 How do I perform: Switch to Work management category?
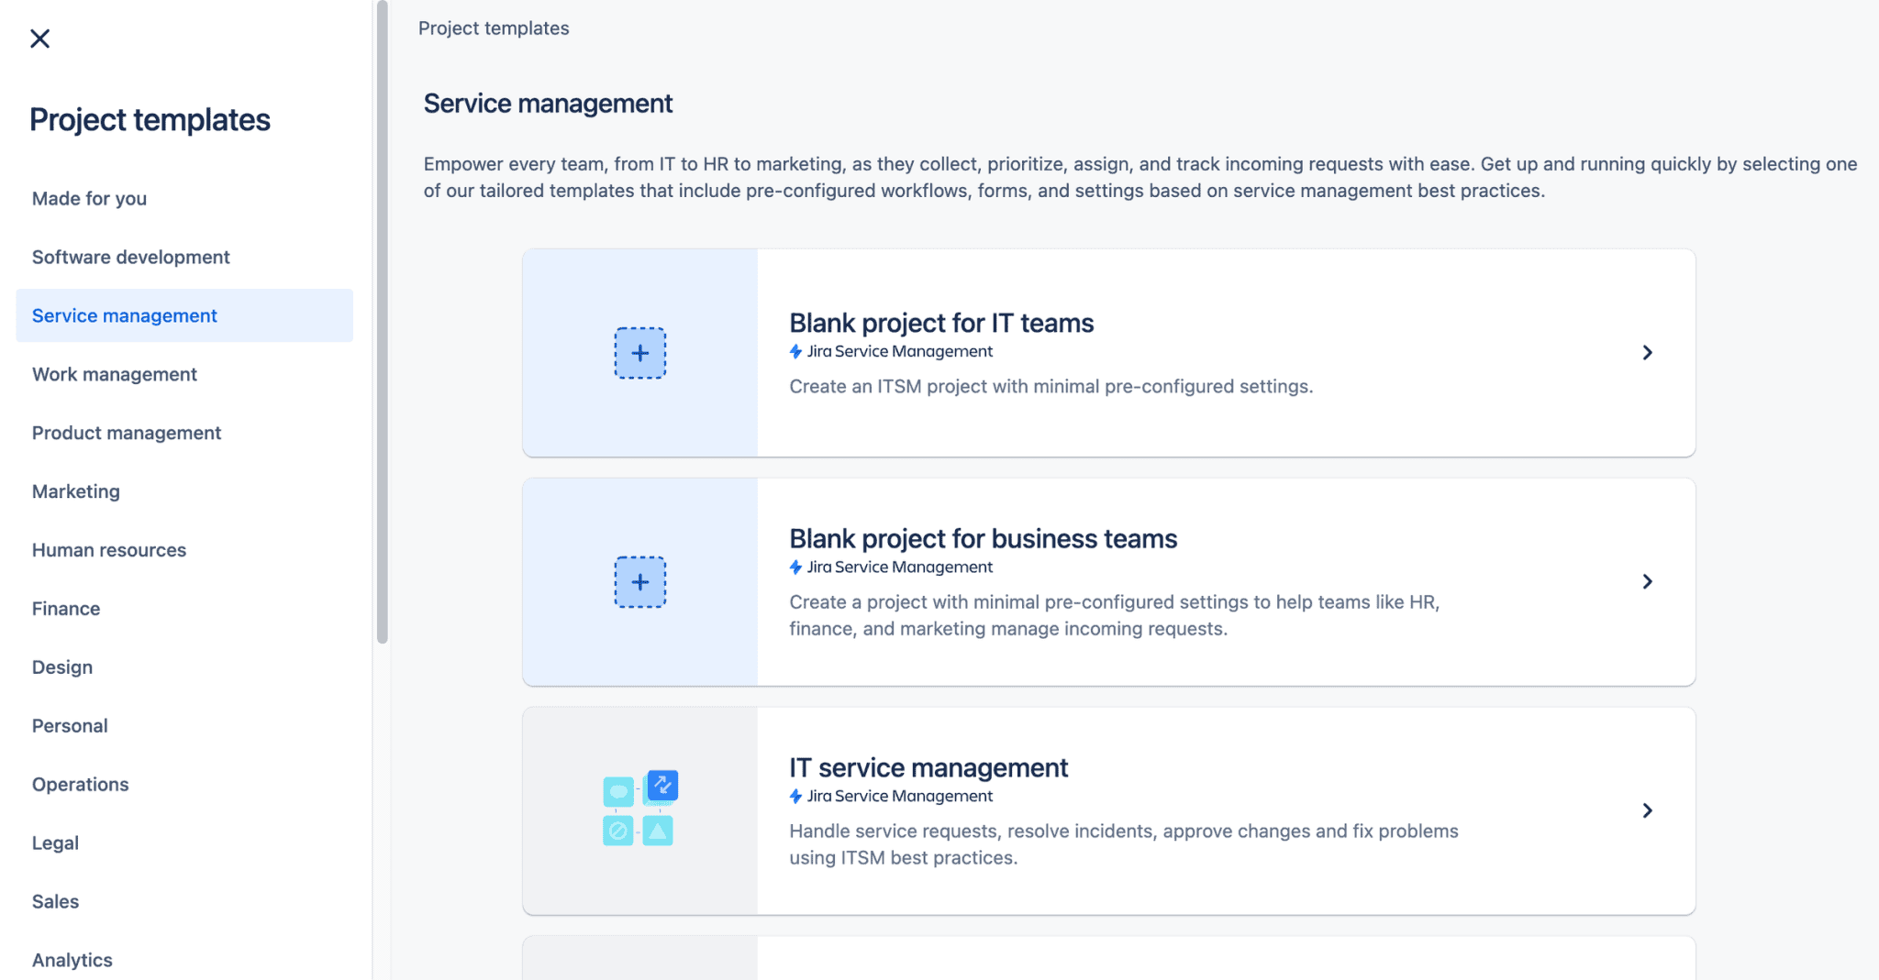(x=115, y=375)
